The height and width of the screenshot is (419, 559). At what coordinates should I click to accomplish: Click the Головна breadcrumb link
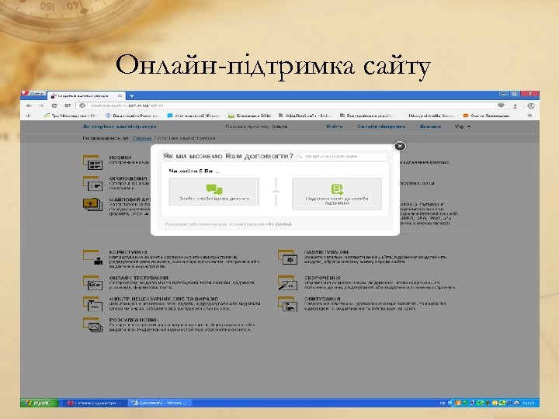click(x=142, y=138)
